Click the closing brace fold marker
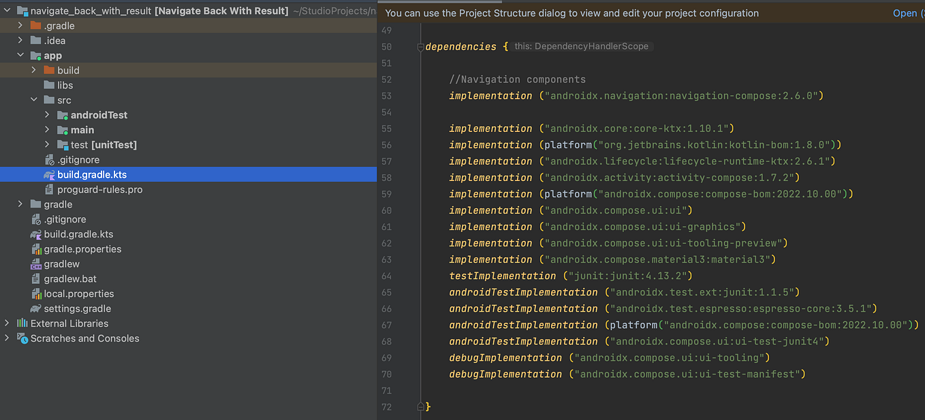 pyautogui.click(x=421, y=406)
